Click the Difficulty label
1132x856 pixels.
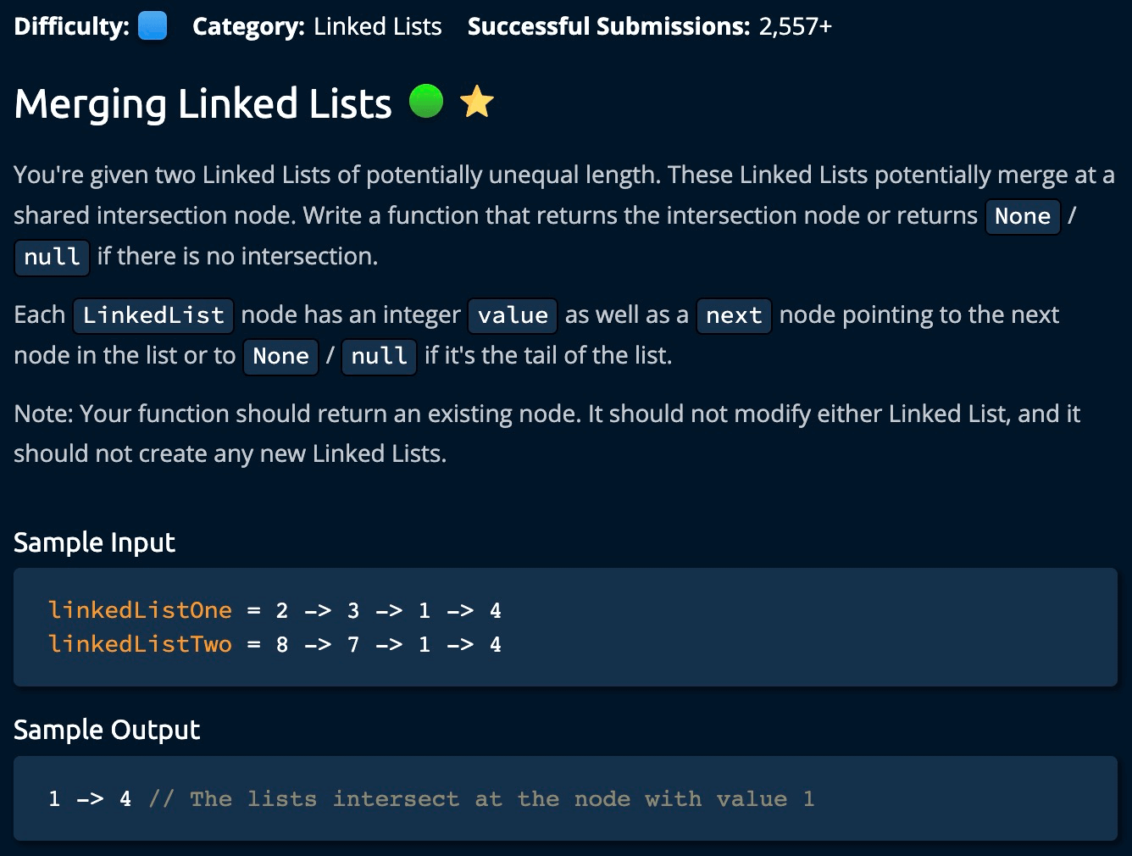(71, 26)
